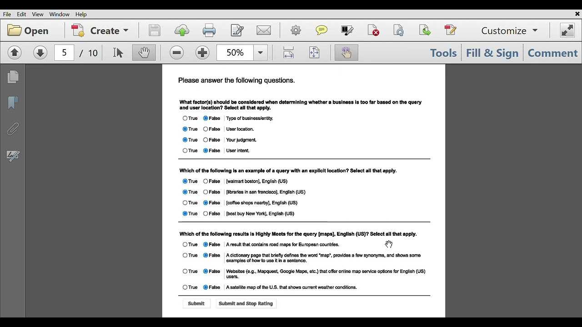
Task: Go to next page with down arrow
Action: coord(40,53)
